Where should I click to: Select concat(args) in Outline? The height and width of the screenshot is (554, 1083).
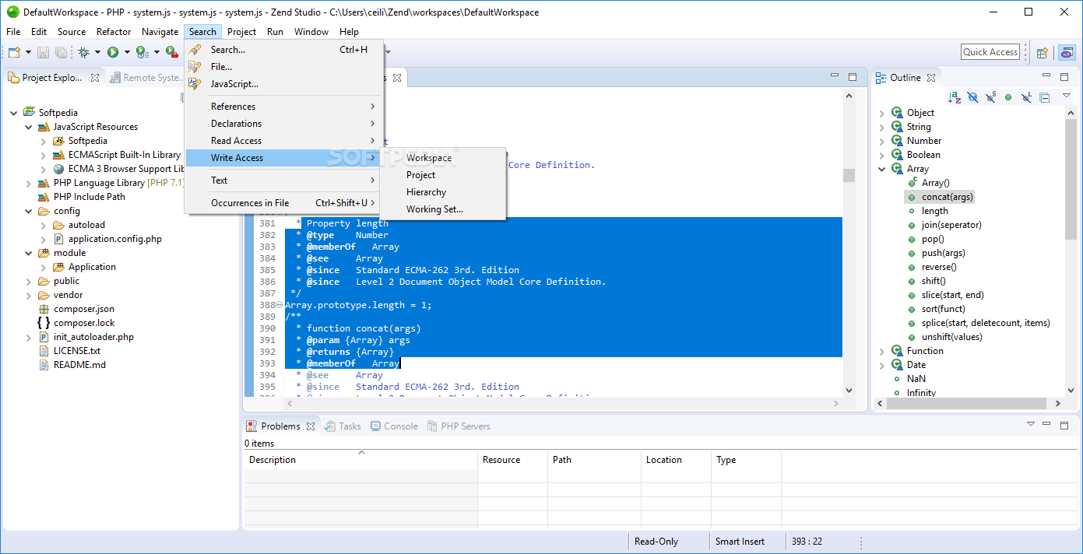point(948,197)
